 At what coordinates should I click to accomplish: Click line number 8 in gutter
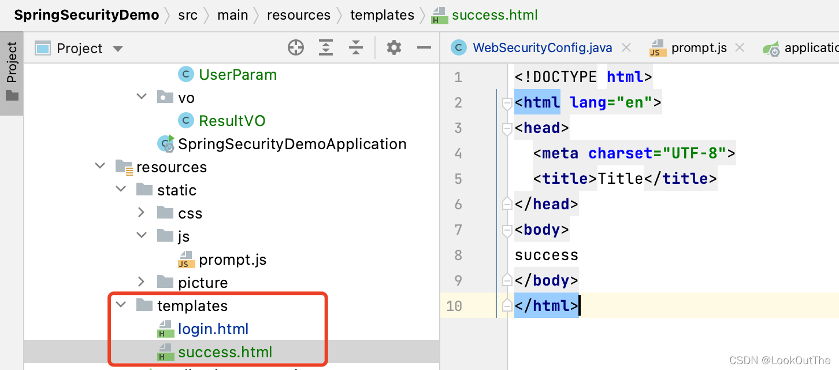coord(458,255)
